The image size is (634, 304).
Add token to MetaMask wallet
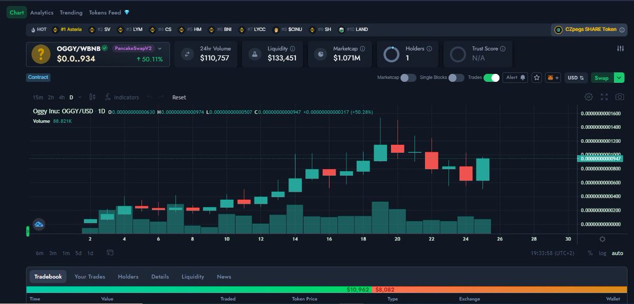(x=553, y=78)
